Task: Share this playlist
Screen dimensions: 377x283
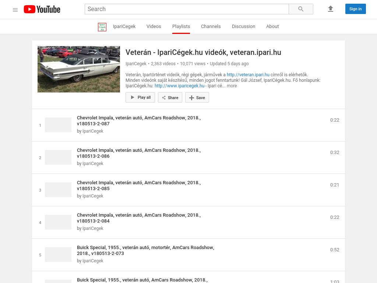Action: click(170, 97)
